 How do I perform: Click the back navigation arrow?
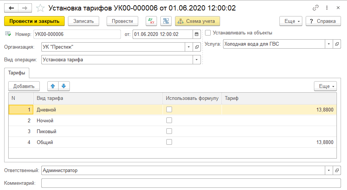tap(11, 8)
